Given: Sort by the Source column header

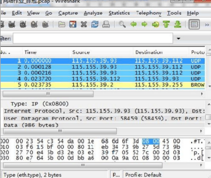Looking at the screenshot, I should pyautogui.click(x=102, y=52).
